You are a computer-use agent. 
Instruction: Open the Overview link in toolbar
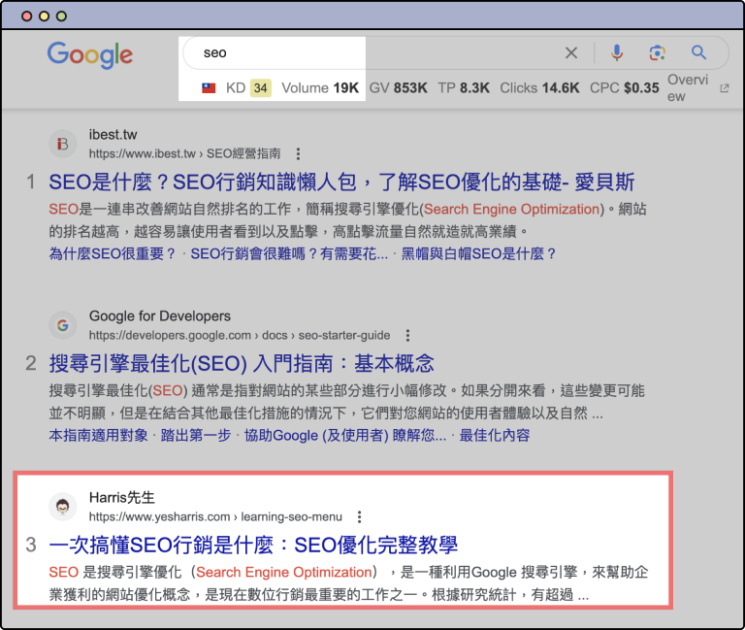pyautogui.click(x=688, y=88)
